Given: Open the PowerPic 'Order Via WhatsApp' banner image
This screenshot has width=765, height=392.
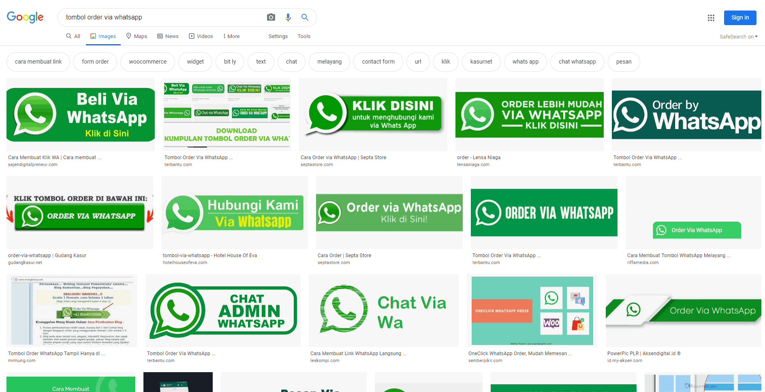Looking at the screenshot, I should coord(684,311).
